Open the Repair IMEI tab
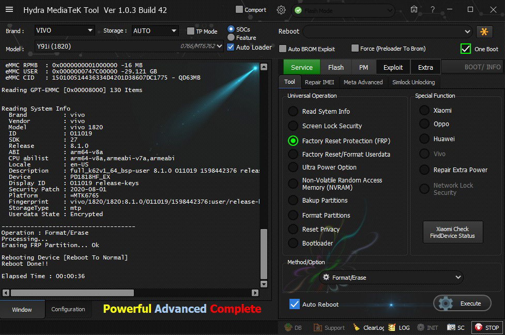This screenshot has width=505, height=335. point(319,82)
